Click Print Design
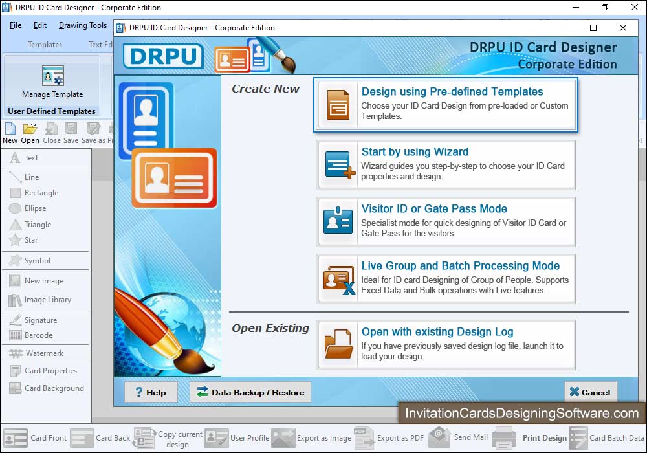 pos(530,437)
